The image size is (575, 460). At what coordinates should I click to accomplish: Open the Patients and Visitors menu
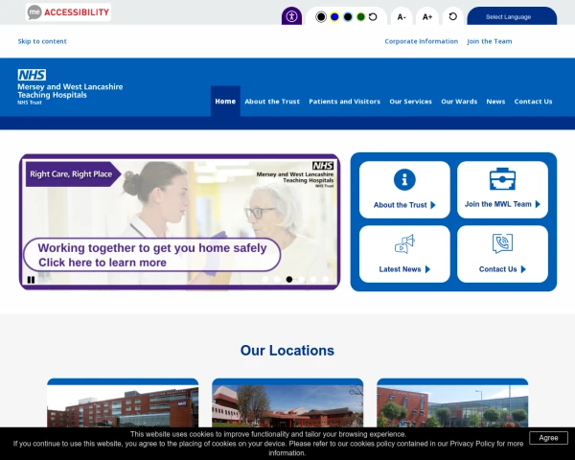coord(344,102)
